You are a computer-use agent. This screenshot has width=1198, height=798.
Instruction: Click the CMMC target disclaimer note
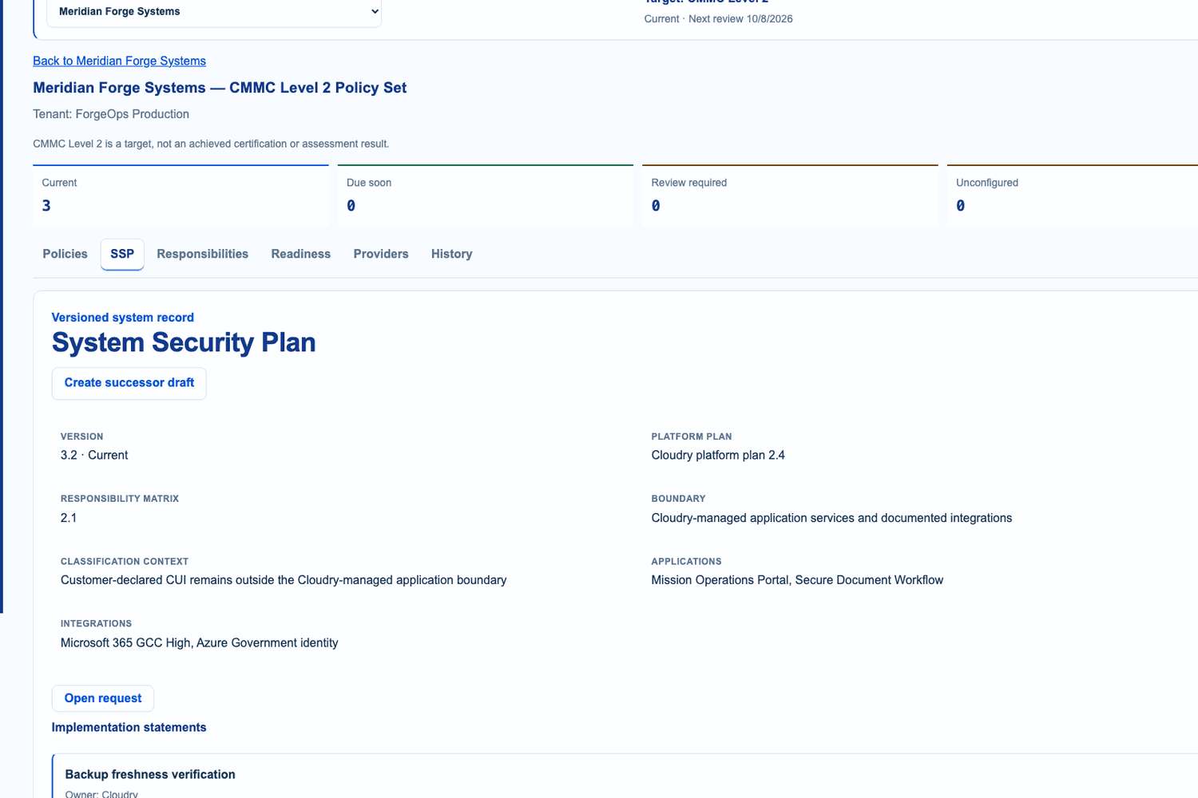point(211,144)
